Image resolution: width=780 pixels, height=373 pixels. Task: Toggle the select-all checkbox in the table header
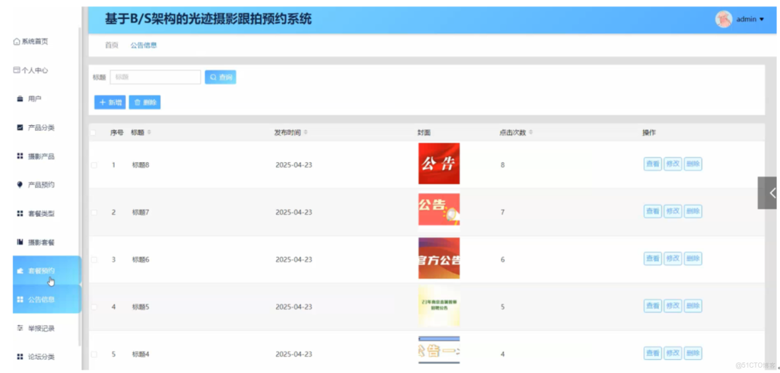point(93,132)
